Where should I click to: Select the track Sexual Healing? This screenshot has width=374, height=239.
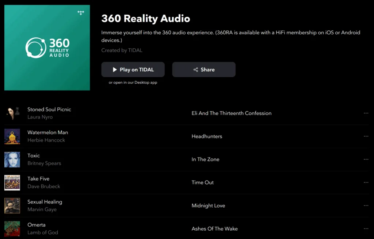point(45,202)
